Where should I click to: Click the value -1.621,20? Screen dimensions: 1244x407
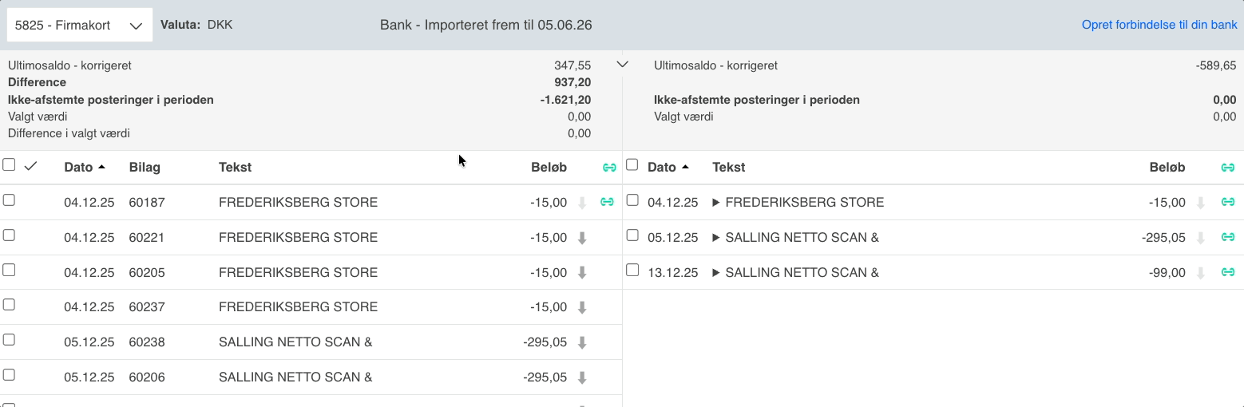565,101
